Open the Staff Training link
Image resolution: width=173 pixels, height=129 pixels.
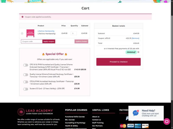pos(98,123)
